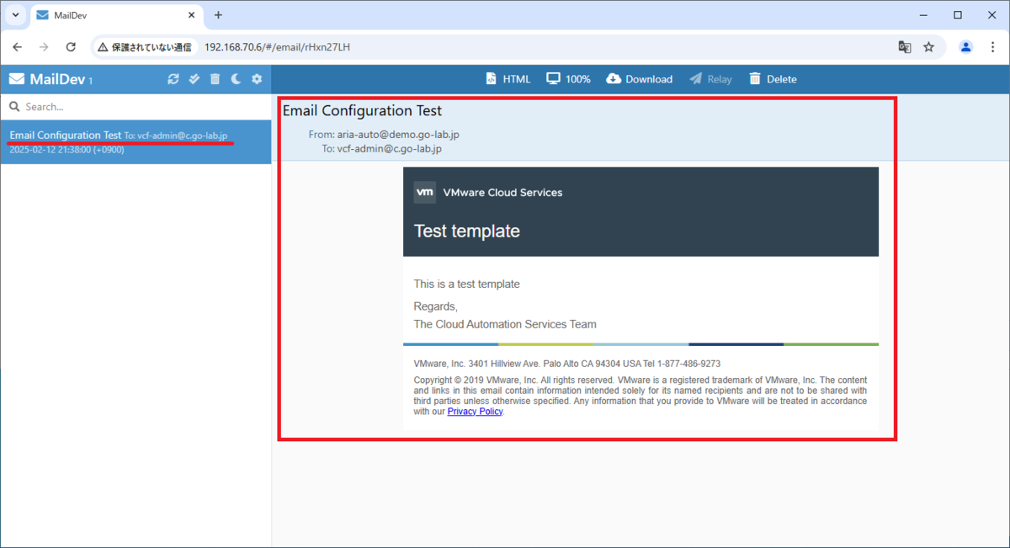Select the address bar URL
Screen dimensions: 1010x548
[x=277, y=47]
